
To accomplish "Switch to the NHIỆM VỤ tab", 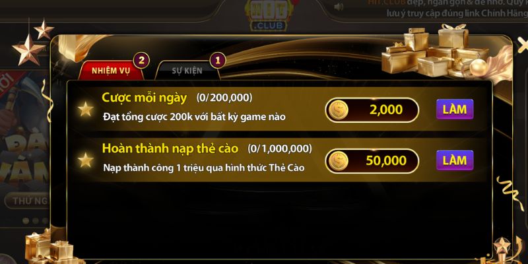I will [111, 71].
